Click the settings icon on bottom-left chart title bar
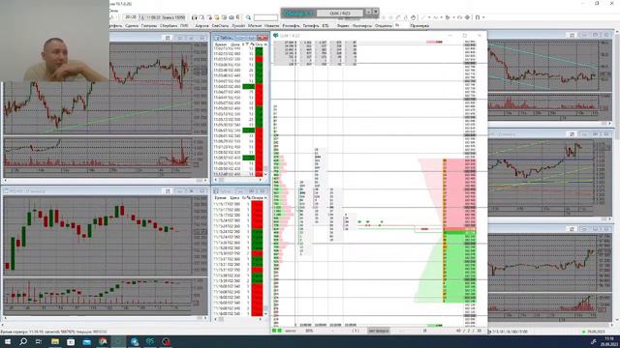Screen dimensions: 620x348 coord(168,191)
